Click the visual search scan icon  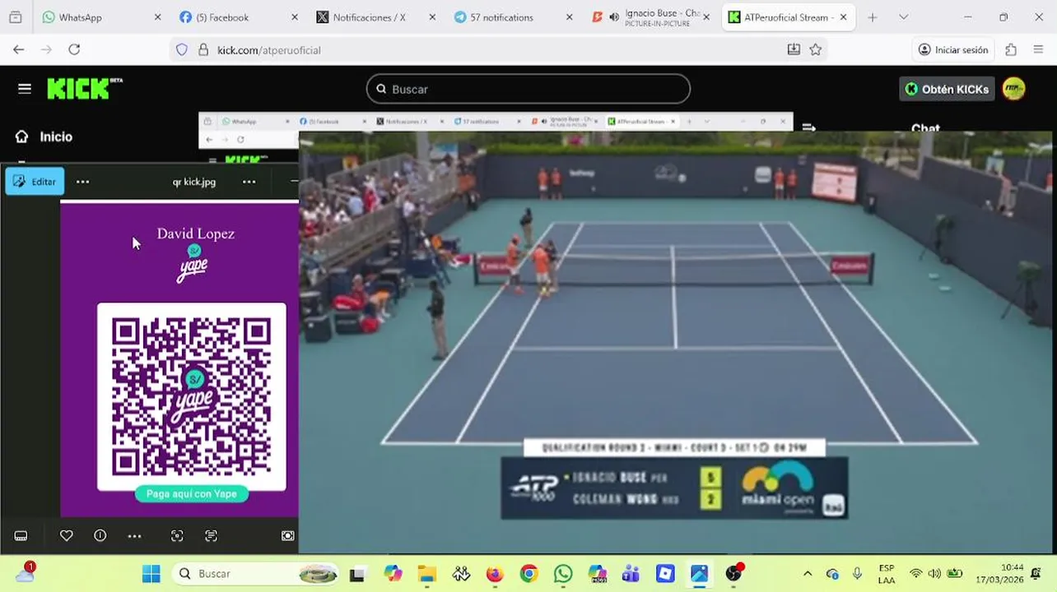pyautogui.click(x=177, y=535)
